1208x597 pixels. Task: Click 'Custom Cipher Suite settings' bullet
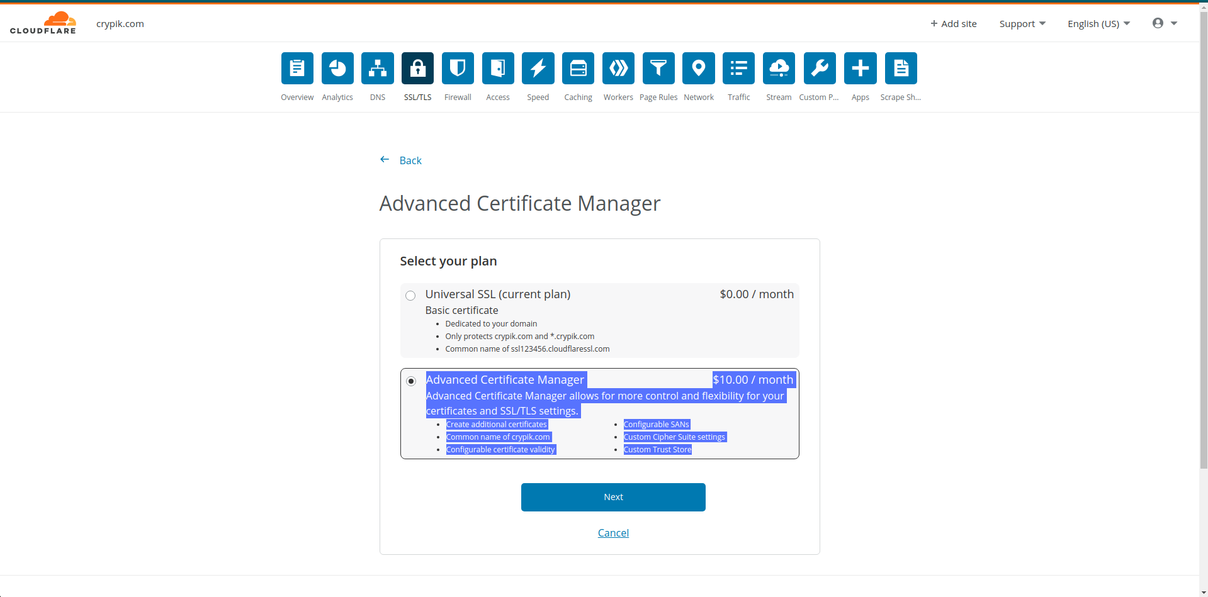coord(674,437)
